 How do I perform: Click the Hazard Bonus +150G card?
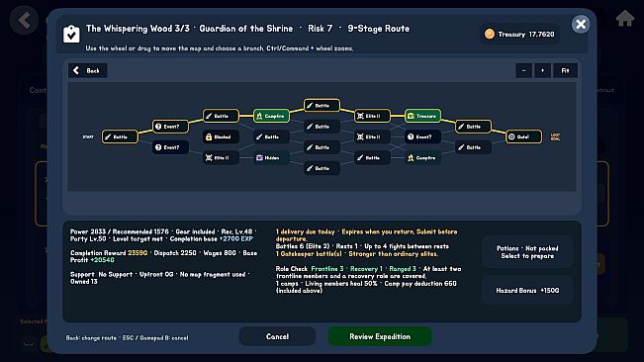pos(527,290)
